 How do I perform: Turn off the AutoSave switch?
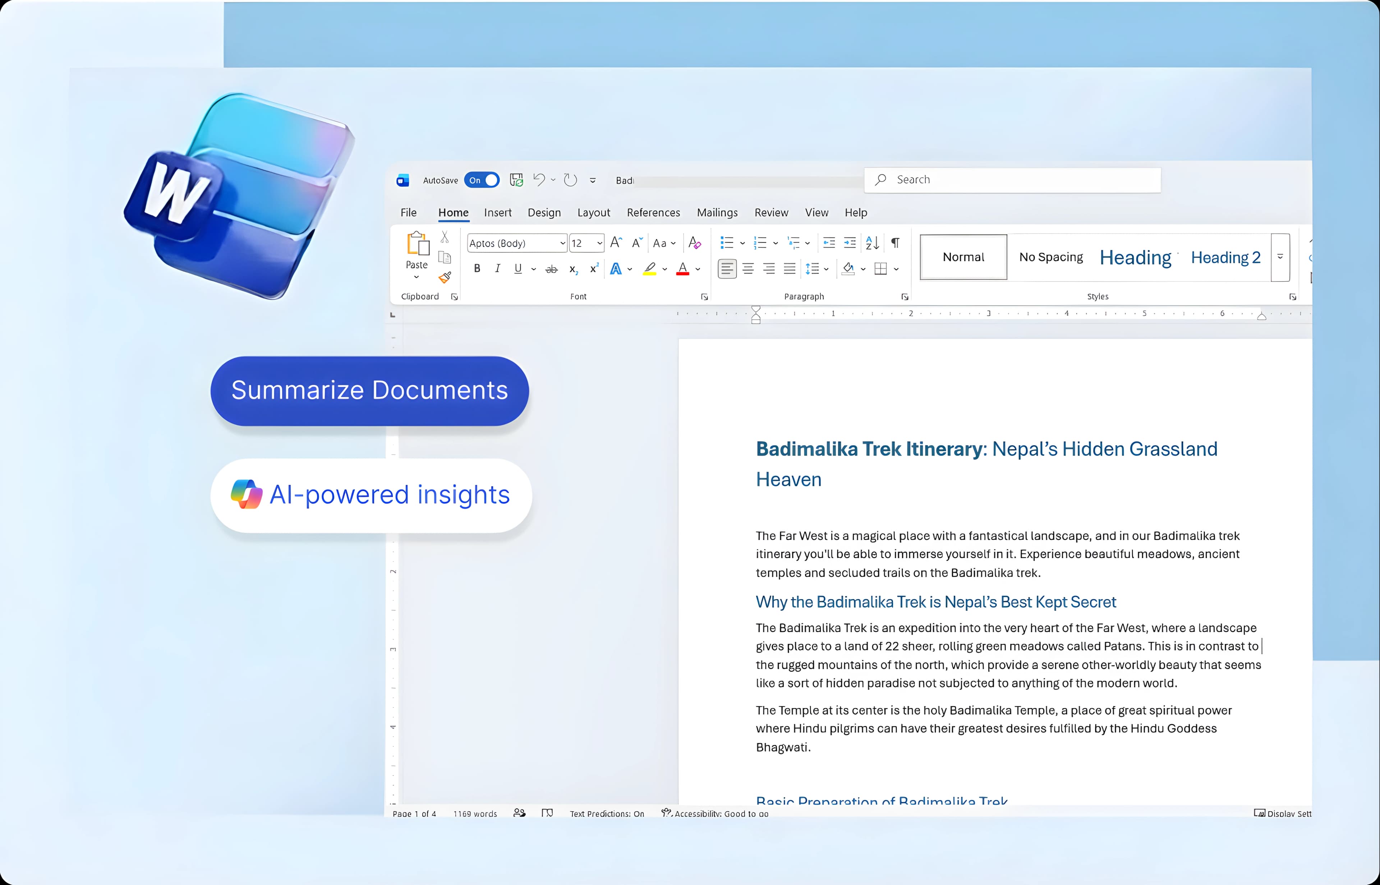pos(482,180)
